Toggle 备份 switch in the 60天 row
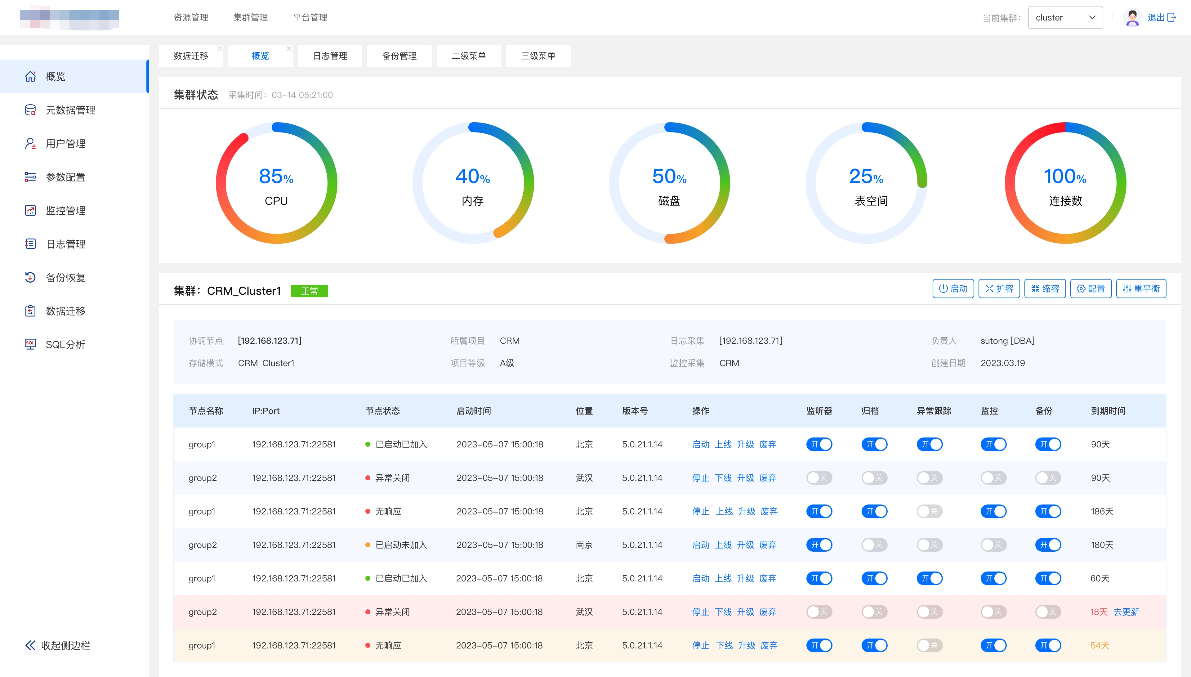This screenshot has width=1191, height=677. coord(1048,578)
